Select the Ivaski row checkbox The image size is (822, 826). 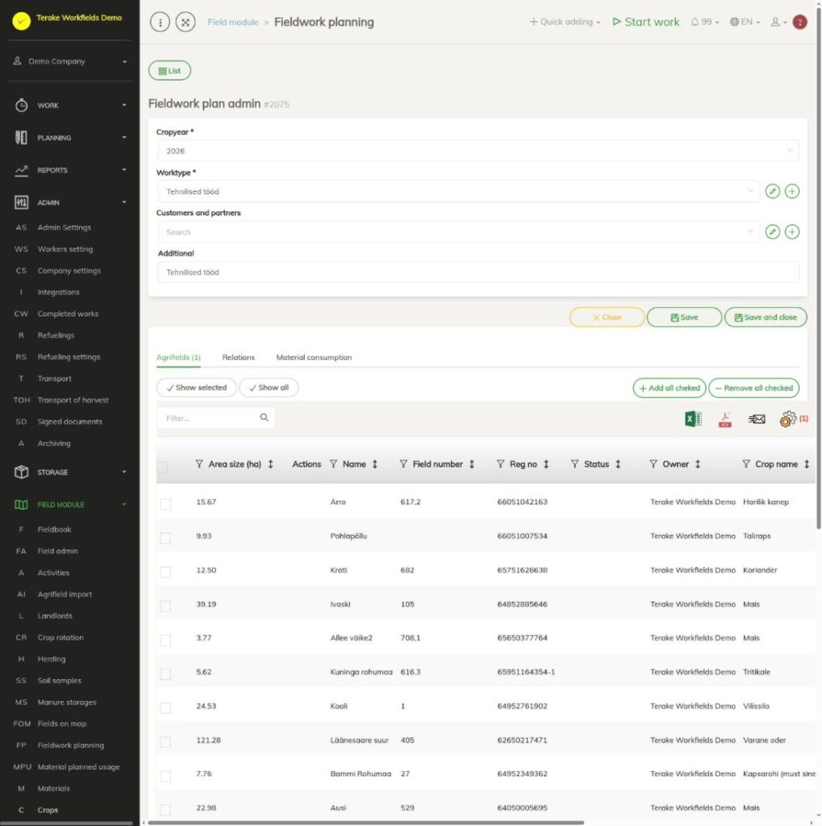[x=165, y=607]
